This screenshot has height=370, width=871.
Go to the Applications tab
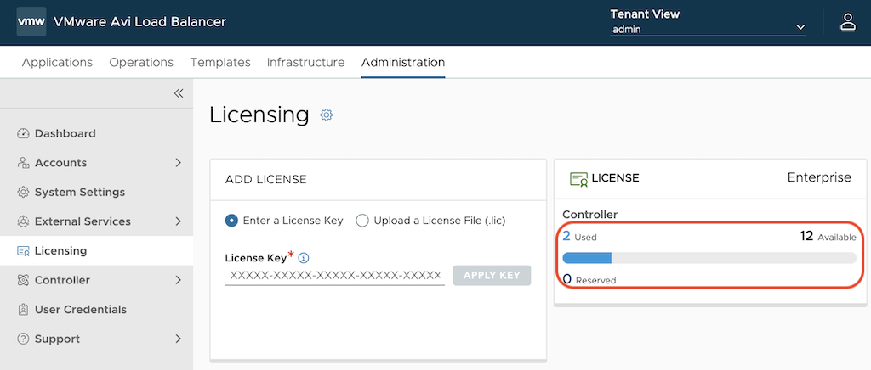57,62
